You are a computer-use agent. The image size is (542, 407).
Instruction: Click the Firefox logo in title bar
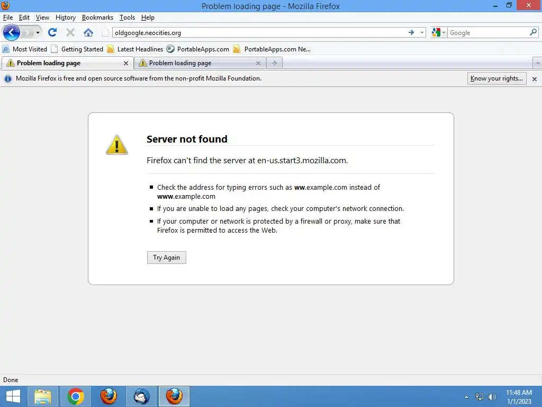(x=5, y=5)
